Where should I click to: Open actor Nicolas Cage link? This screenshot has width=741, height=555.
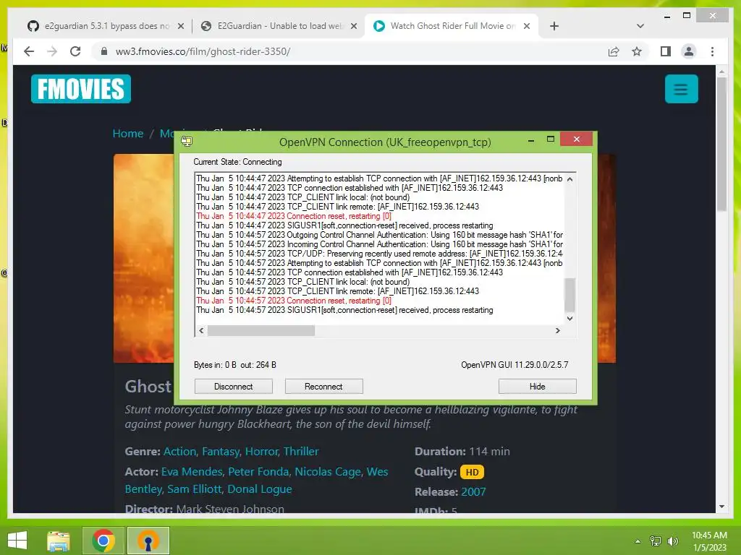click(328, 471)
